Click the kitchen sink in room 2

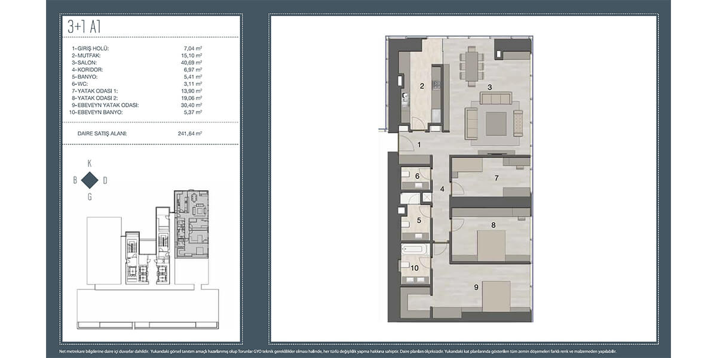coord(405,97)
